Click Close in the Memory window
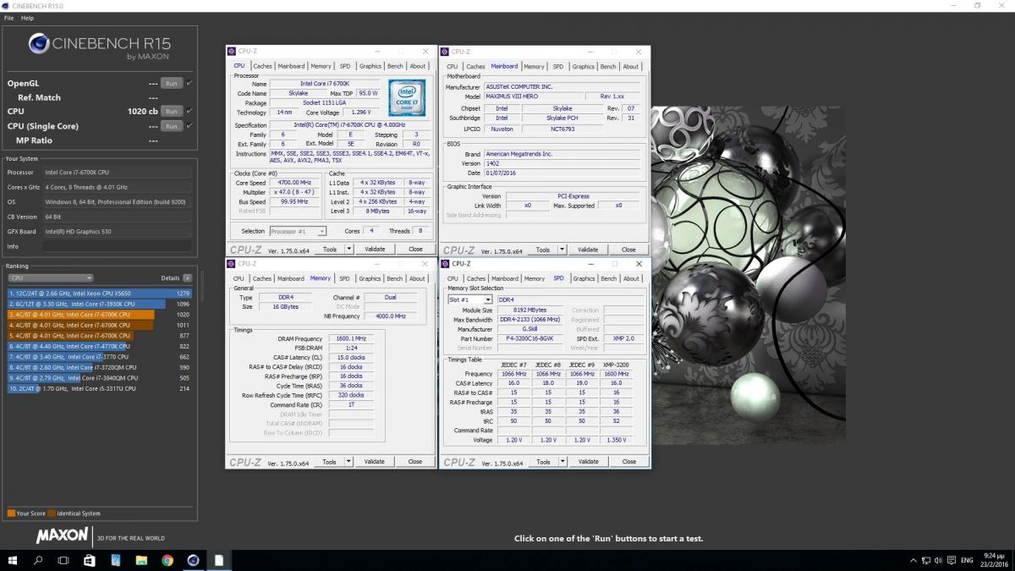 click(x=415, y=462)
